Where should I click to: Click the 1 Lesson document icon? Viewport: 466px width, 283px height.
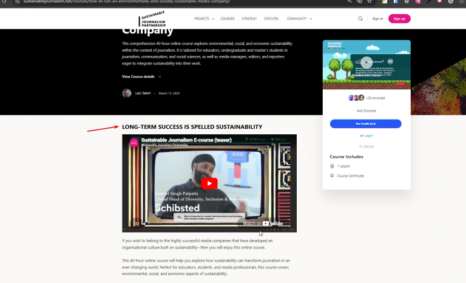click(332, 166)
